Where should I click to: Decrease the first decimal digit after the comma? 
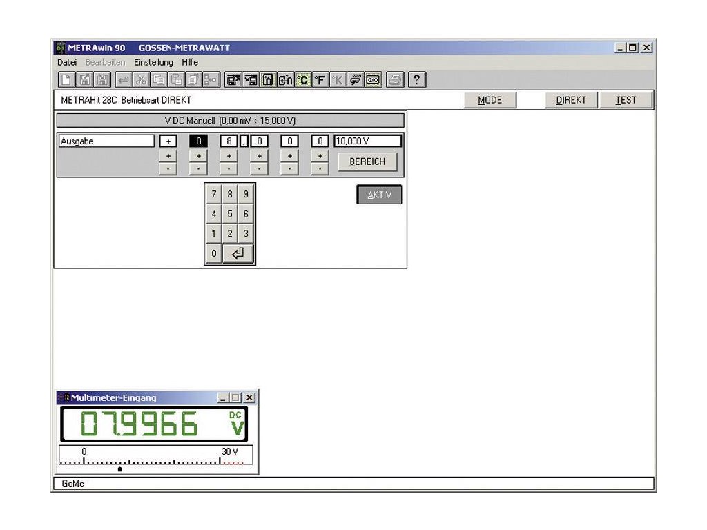[x=260, y=168]
